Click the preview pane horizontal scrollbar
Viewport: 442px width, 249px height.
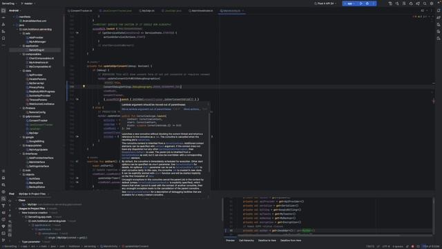pyautogui.click(x=318, y=235)
